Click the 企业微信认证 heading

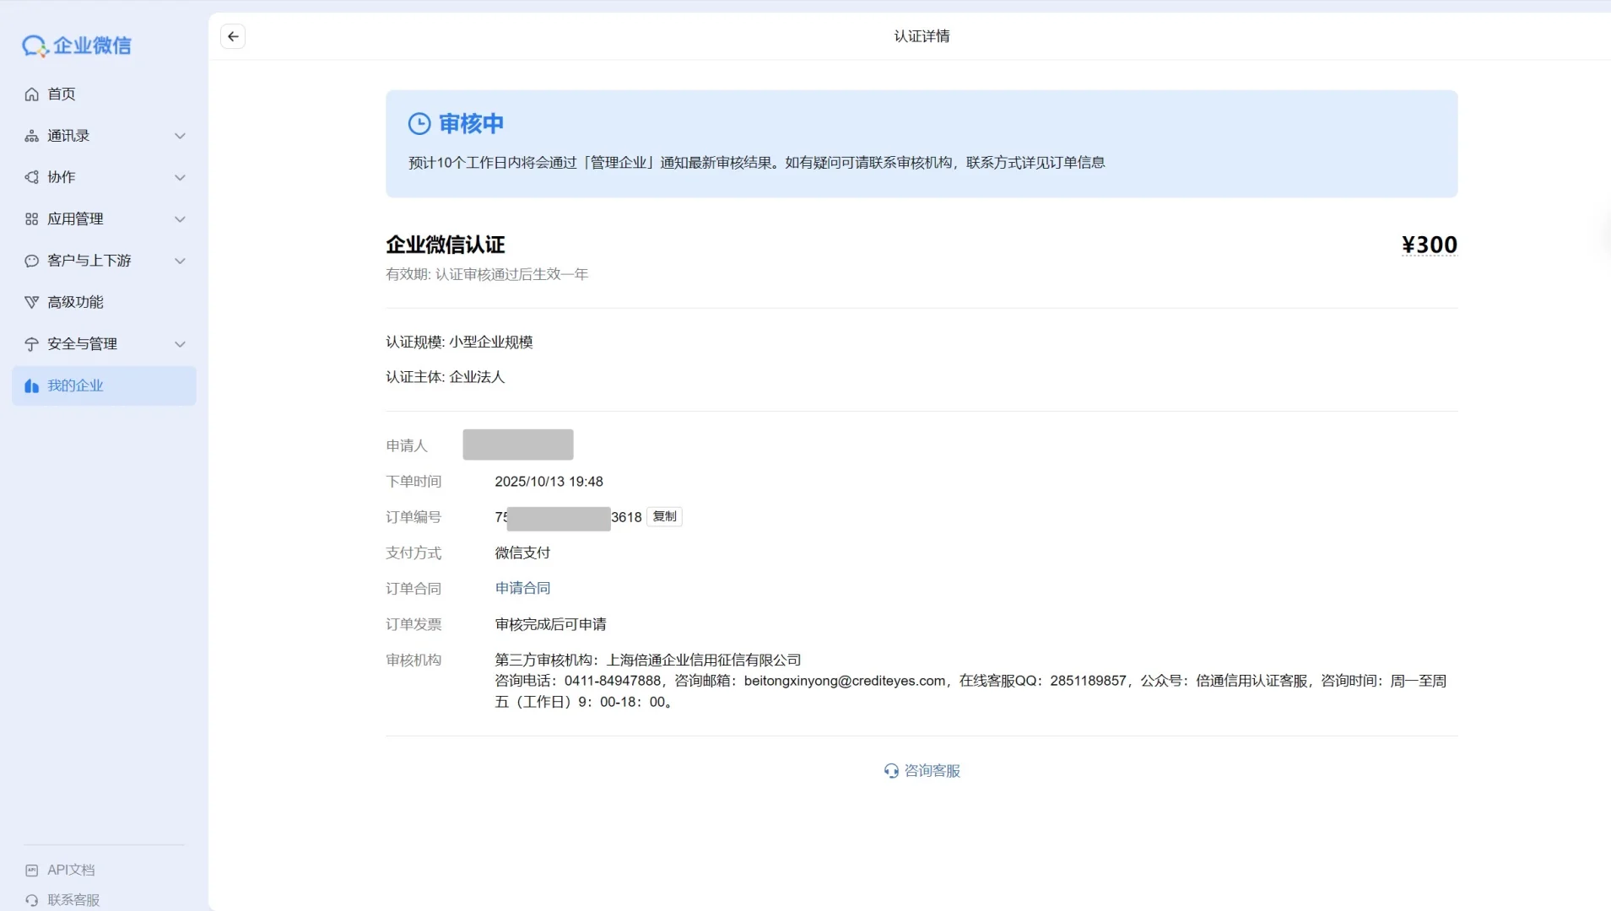[x=446, y=245]
